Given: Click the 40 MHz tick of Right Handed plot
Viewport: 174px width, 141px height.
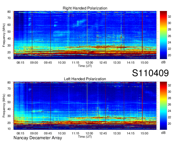Looking at the screenshot, I should [x=9, y=39].
